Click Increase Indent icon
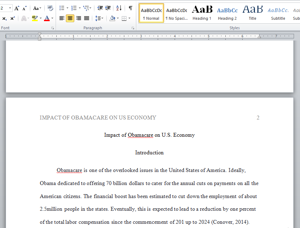The width and height of the screenshot is (300, 228). (x=108, y=8)
